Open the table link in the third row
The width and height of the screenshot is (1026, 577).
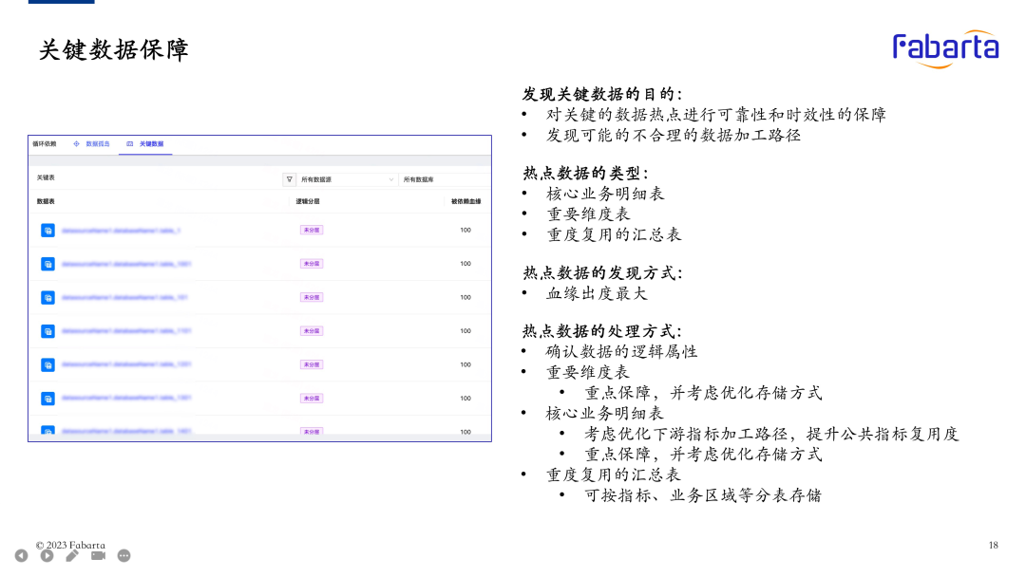[124, 297]
